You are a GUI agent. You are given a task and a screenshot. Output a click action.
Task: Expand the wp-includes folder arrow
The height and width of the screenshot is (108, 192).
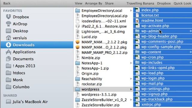pyautogui.click(x=191, y=63)
